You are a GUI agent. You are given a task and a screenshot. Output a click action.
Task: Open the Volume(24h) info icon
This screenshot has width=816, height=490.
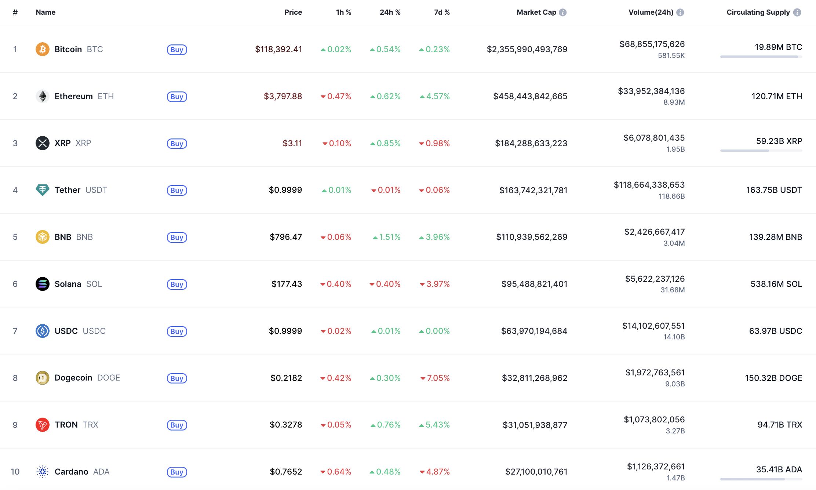680,12
